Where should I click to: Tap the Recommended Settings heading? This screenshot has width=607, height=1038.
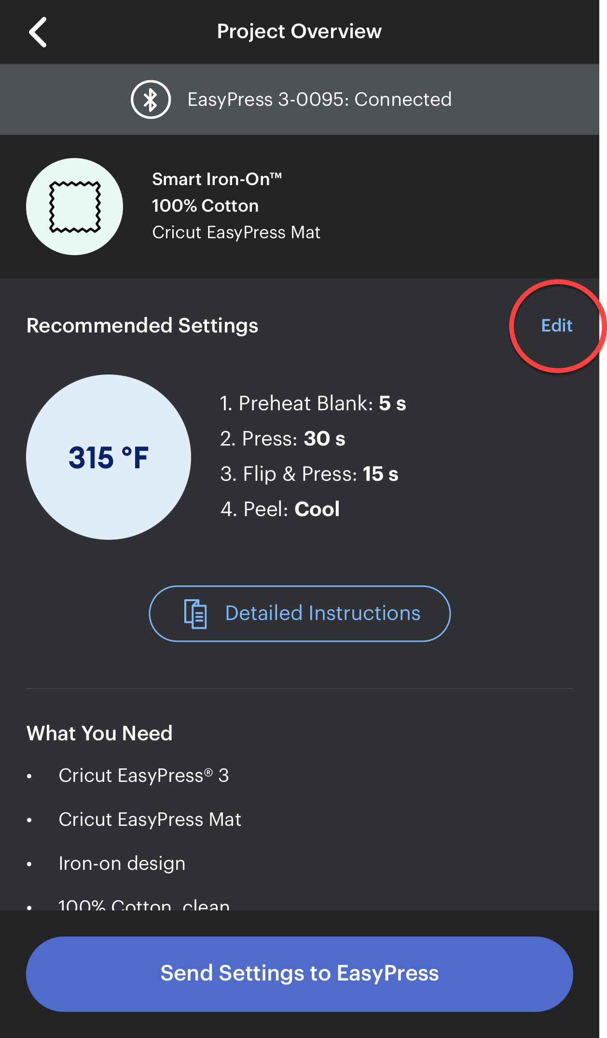pos(142,326)
